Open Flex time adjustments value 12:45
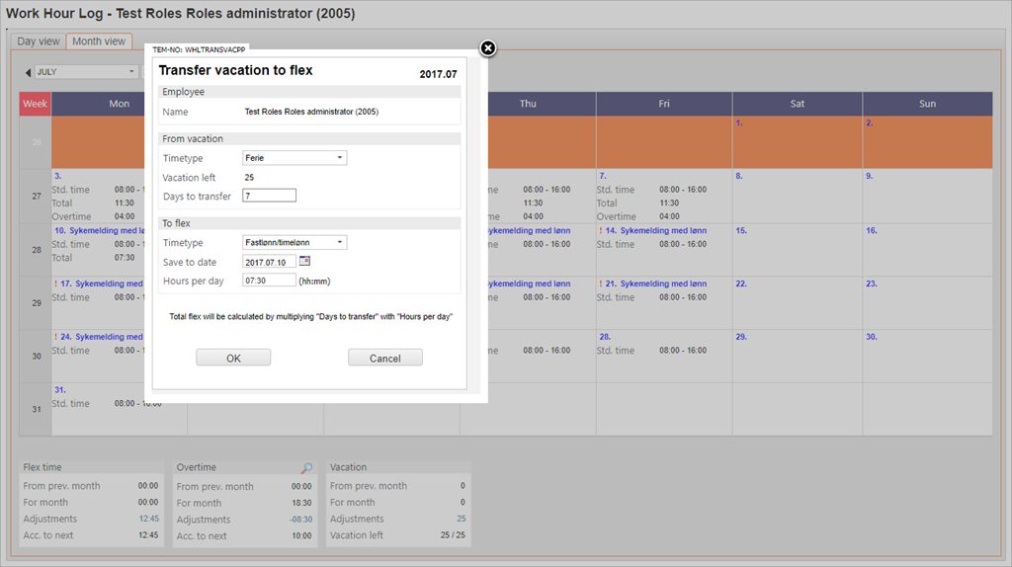 click(146, 519)
